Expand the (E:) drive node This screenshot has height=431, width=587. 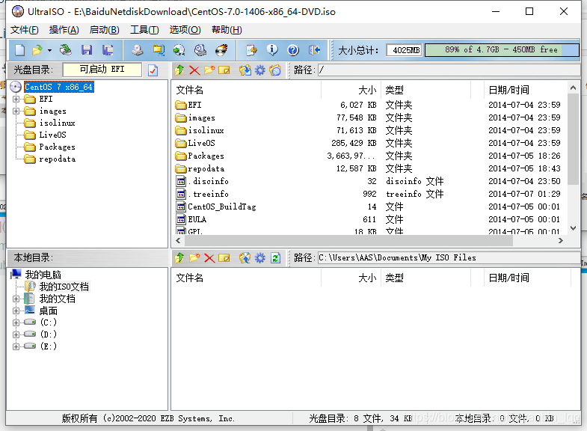[16, 346]
